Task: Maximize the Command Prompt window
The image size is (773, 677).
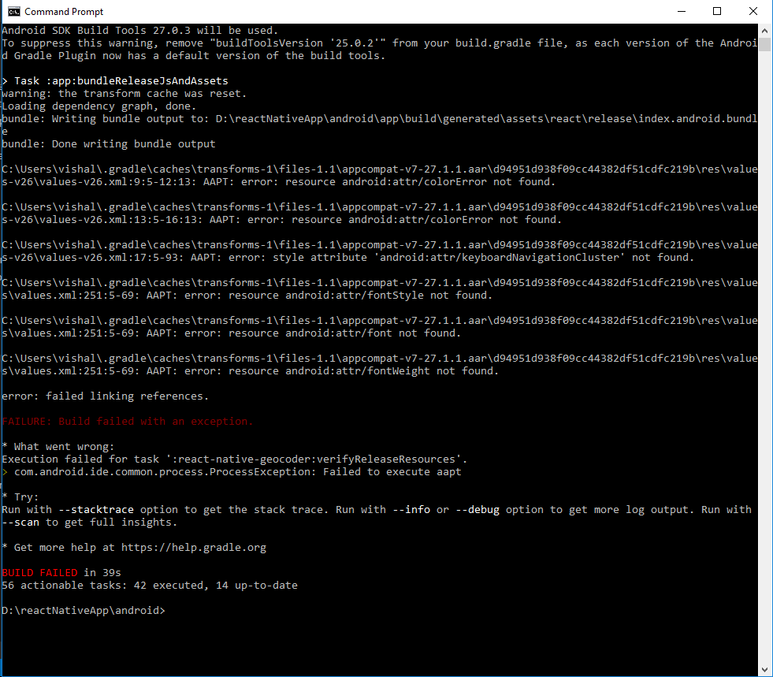Action: pos(717,11)
